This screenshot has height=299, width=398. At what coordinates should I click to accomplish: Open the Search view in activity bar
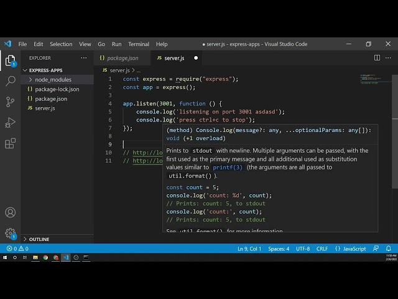coord(11,81)
